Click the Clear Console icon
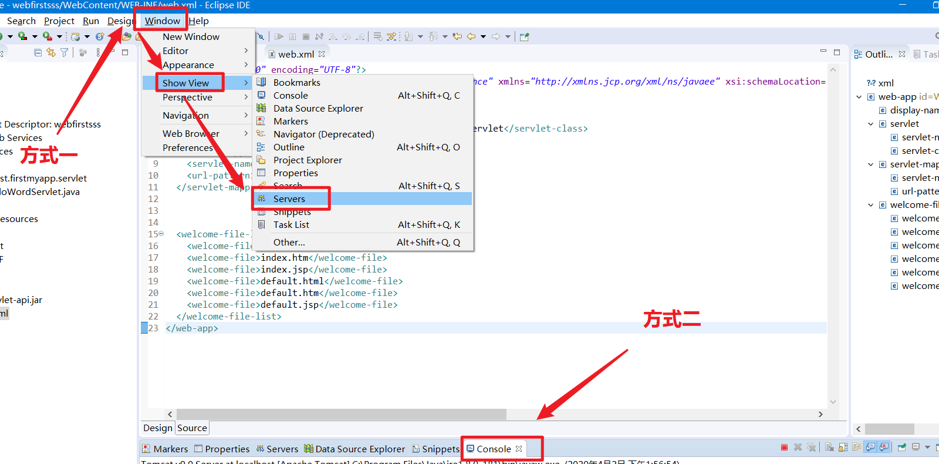This screenshot has width=939, height=464. pos(829,448)
